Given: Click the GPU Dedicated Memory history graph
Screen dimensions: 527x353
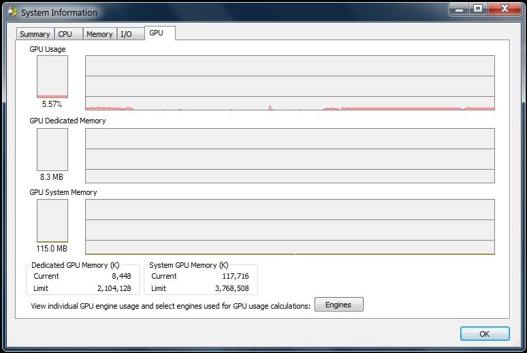Looking at the screenshot, I should pos(290,155).
